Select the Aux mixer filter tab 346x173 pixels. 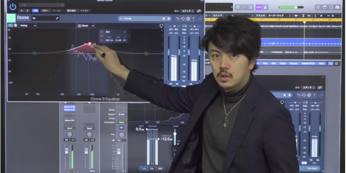(x=265, y=63)
